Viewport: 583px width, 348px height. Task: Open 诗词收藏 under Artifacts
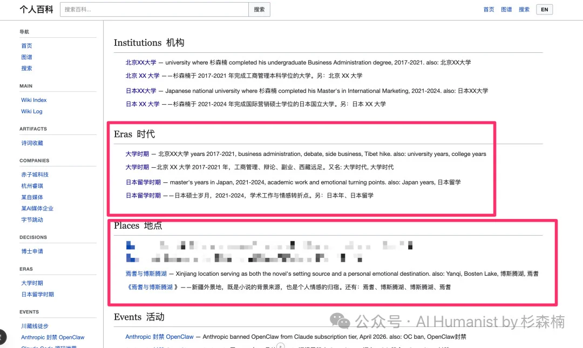[x=32, y=143]
